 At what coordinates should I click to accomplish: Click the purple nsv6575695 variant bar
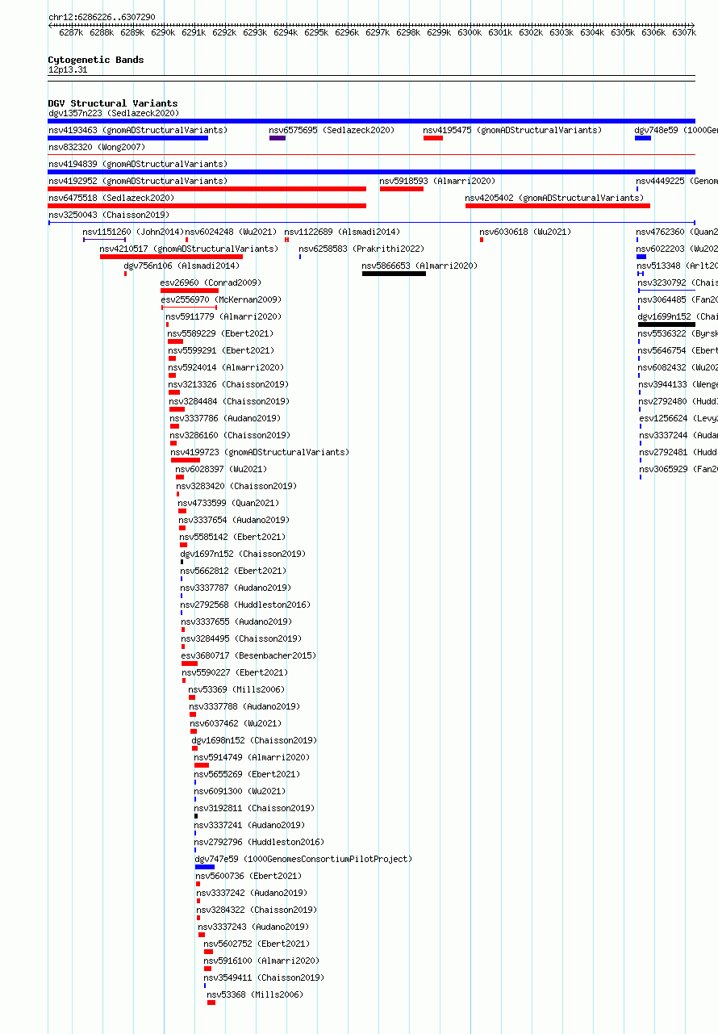[278, 138]
